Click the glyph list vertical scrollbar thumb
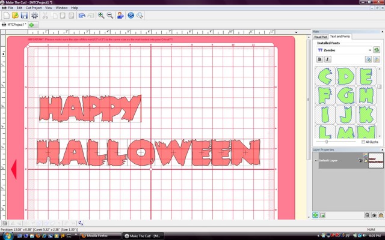Image resolution: width=385 pixels, height=240 pixels. coord(380,86)
